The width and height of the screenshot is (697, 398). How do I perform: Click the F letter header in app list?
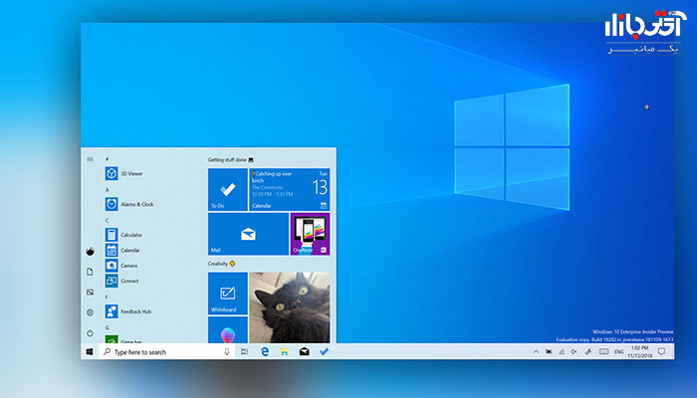[x=107, y=297]
